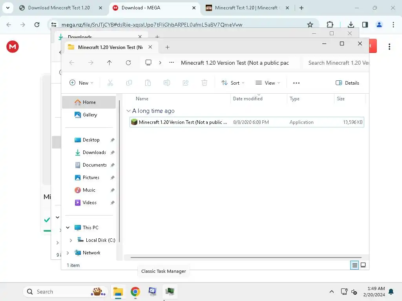
Task: Click the Share icon in Explorer toolbar
Action: click(x=186, y=83)
